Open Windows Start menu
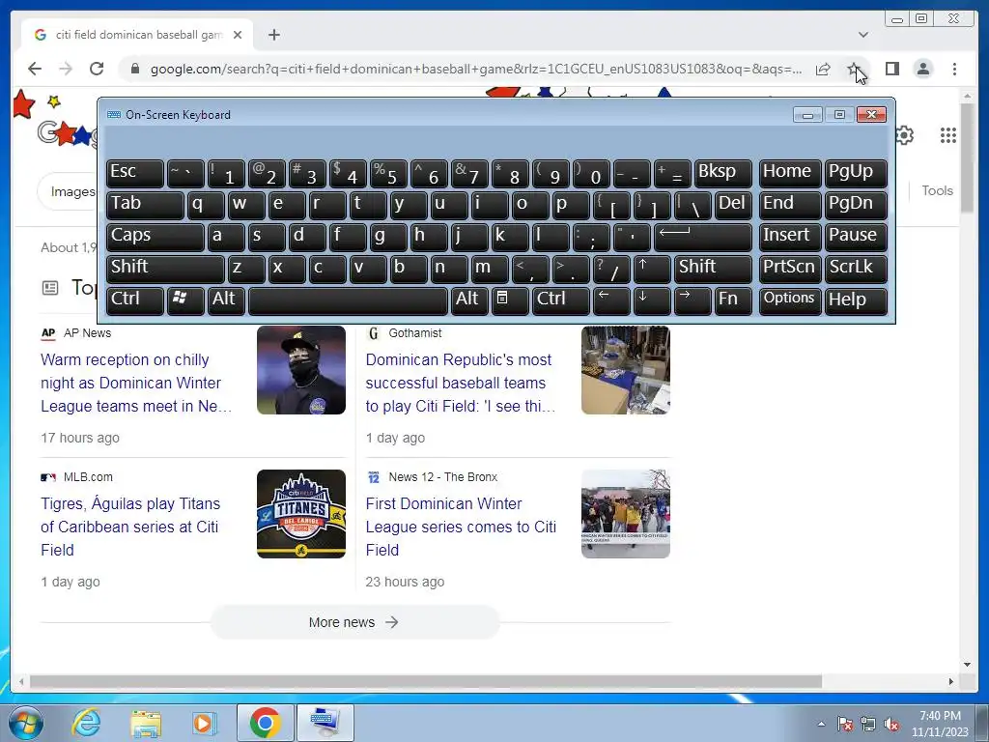The width and height of the screenshot is (989, 742). coord(26,723)
